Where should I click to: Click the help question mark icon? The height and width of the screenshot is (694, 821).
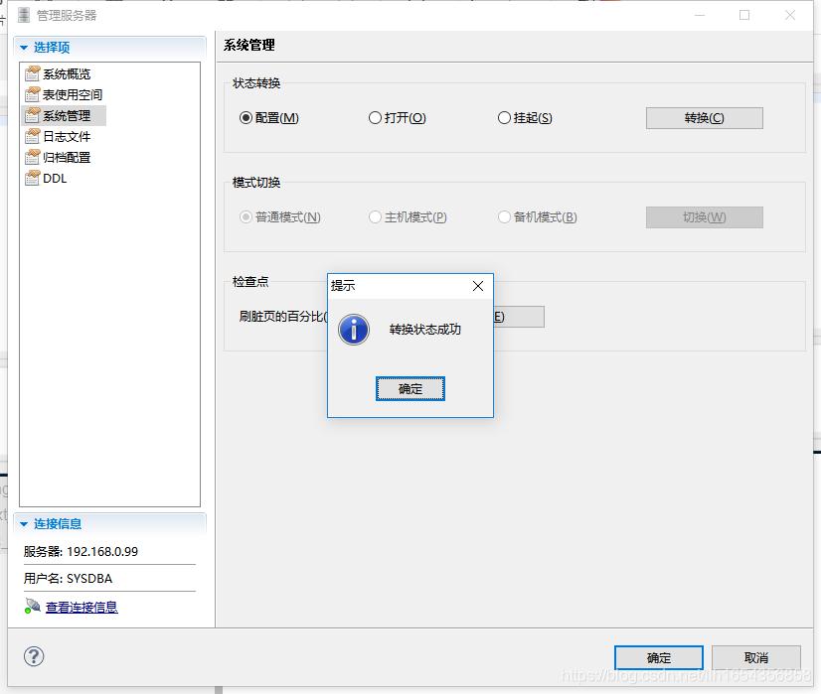(34, 656)
